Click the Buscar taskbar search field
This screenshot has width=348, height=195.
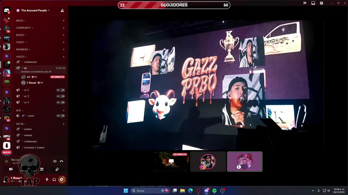click(150, 191)
